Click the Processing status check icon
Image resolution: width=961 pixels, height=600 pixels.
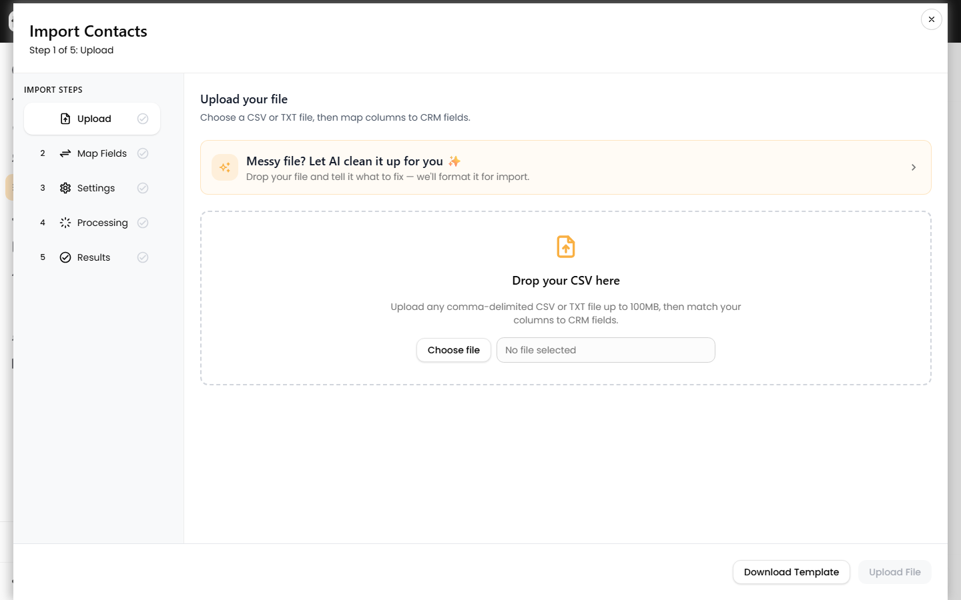click(143, 223)
